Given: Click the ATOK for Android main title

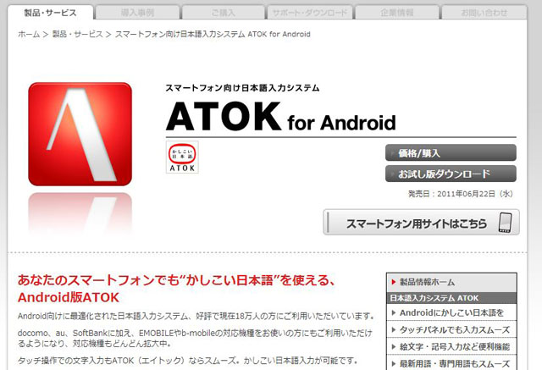Looking at the screenshot, I should click(280, 117).
